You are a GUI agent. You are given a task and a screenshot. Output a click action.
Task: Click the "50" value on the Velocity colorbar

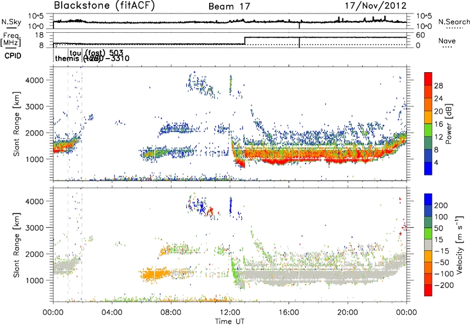coord(438,228)
